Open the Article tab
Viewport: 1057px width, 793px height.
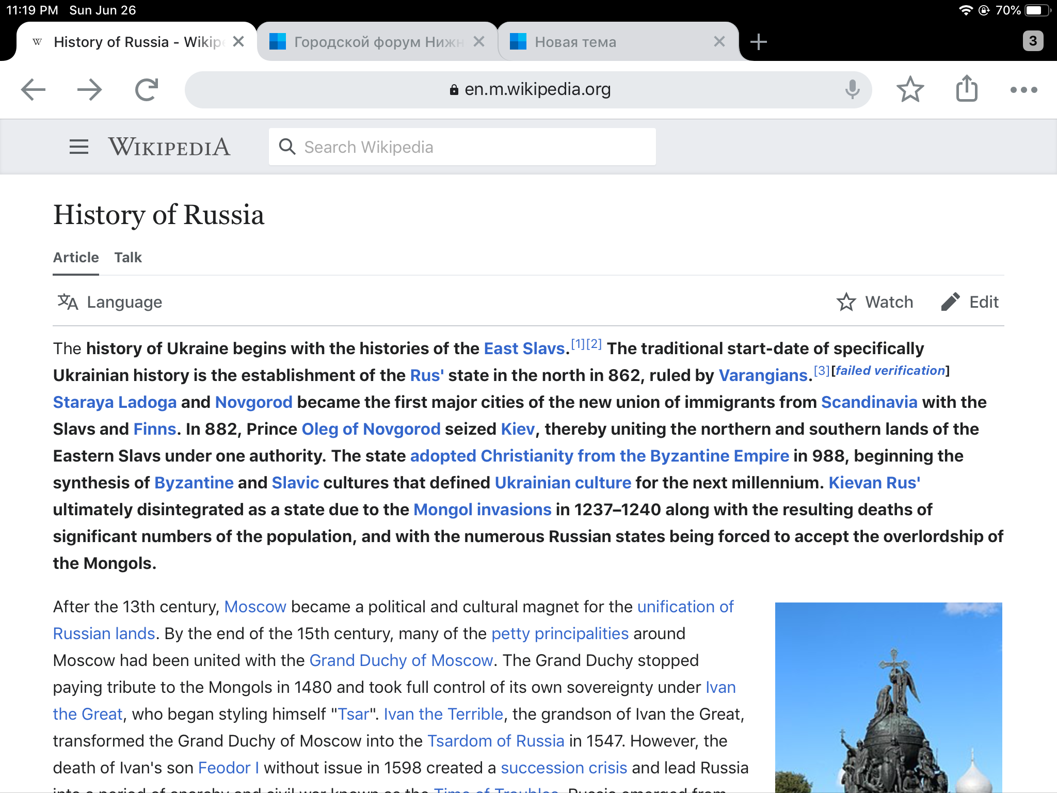pyautogui.click(x=76, y=258)
